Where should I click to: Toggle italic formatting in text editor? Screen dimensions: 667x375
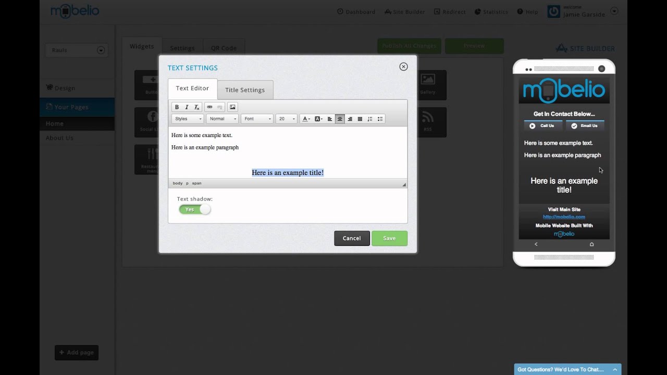187,107
